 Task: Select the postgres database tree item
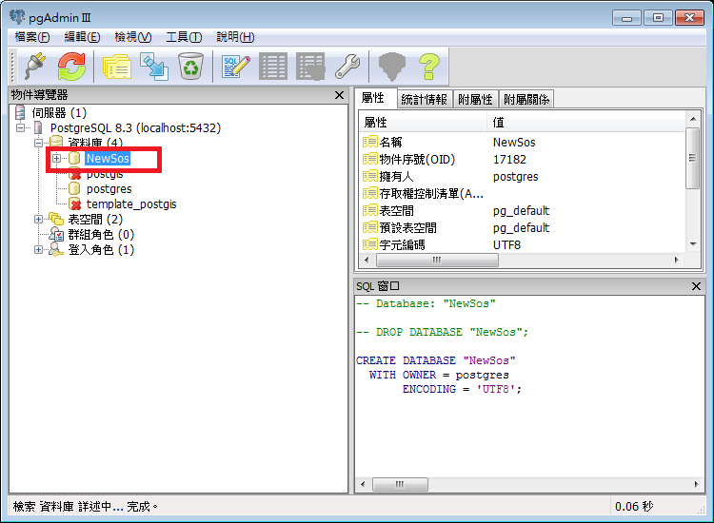coord(109,188)
